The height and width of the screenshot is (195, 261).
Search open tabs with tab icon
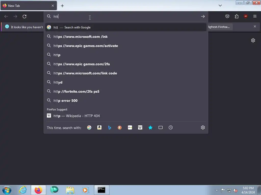click(161, 127)
